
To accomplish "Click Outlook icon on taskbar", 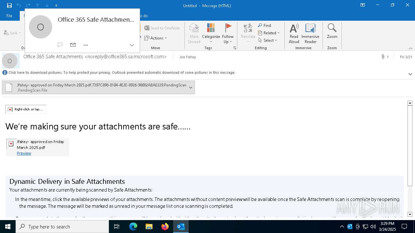I will point(181,227).
